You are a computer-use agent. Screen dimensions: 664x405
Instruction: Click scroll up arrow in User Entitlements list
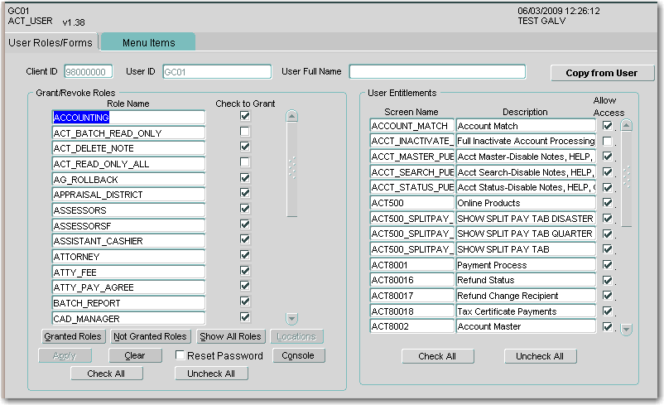[626, 125]
